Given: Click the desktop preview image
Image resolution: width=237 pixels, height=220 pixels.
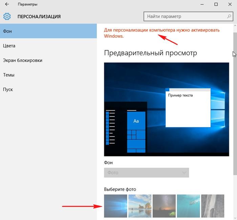Looking at the screenshot, I should (x=167, y=109).
